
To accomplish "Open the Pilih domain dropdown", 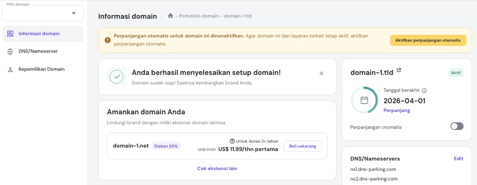I will (42, 13).
